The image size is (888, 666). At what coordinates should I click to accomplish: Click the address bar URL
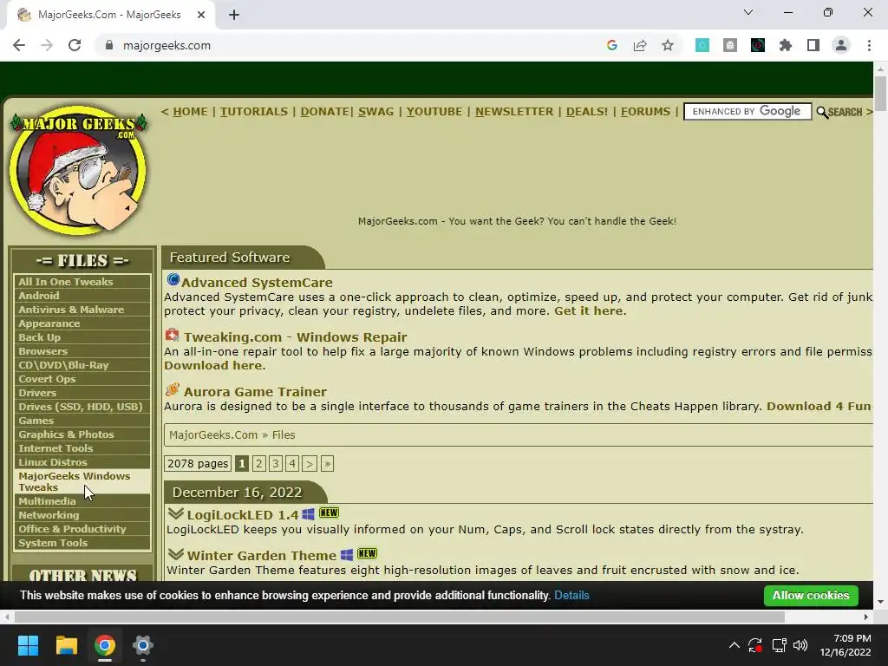point(166,45)
